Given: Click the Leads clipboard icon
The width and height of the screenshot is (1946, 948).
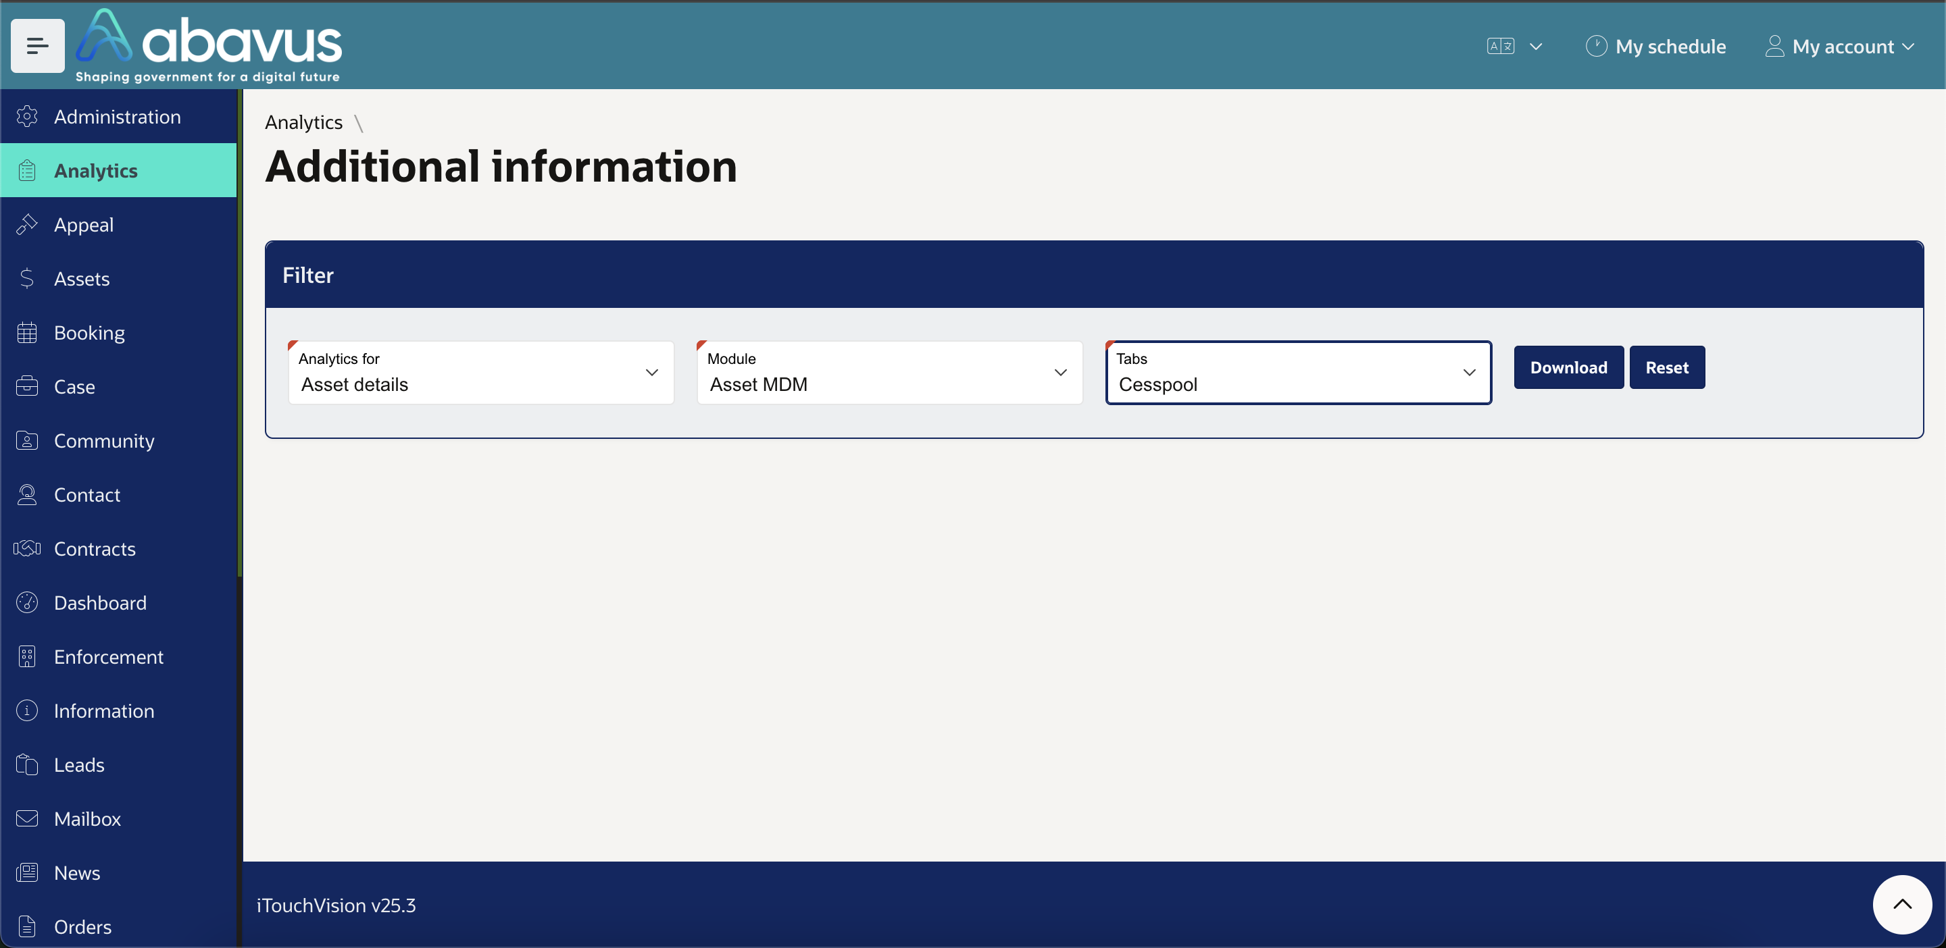Looking at the screenshot, I should [27, 764].
